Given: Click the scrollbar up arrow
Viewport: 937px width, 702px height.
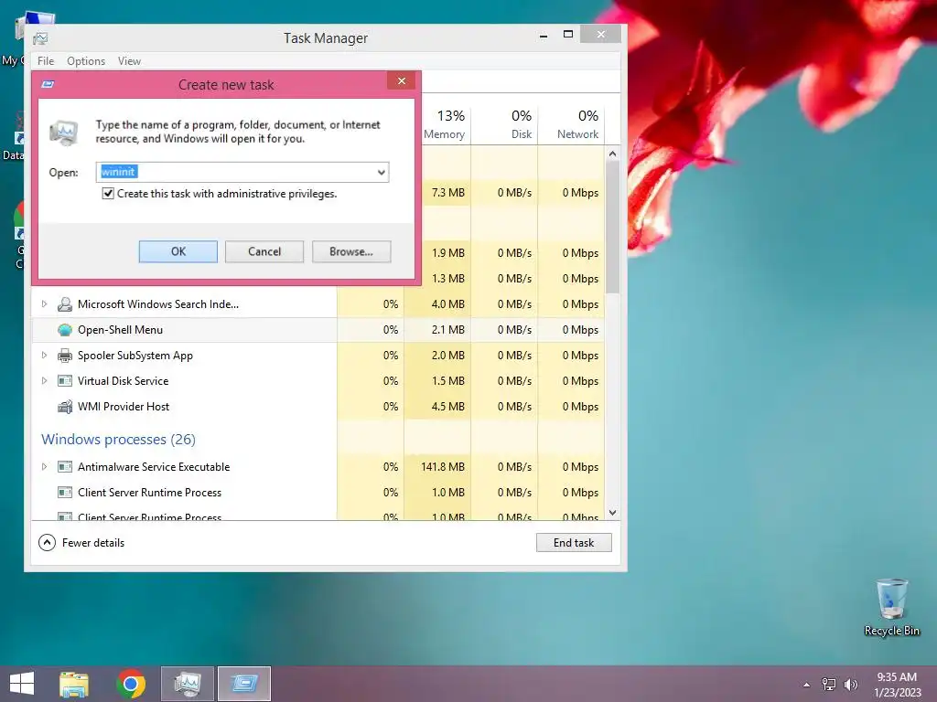Looking at the screenshot, I should [612, 154].
